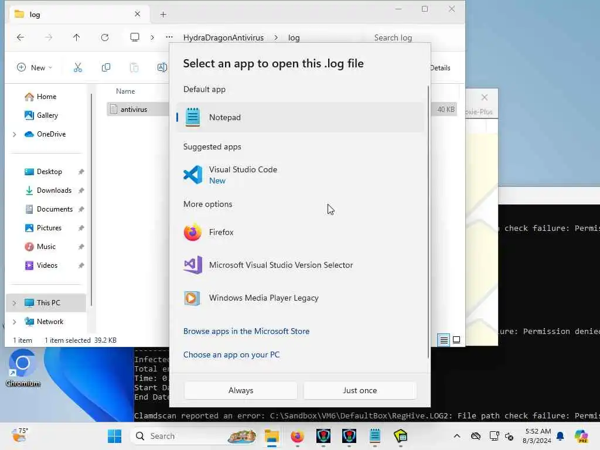This screenshot has height=450, width=600.
Task: Open Notepad from taskbar
Action: 374,436
